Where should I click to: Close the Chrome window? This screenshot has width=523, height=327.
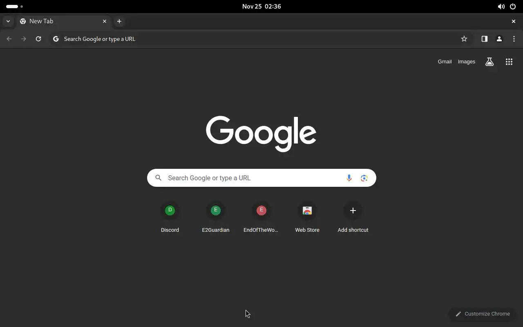tap(514, 21)
